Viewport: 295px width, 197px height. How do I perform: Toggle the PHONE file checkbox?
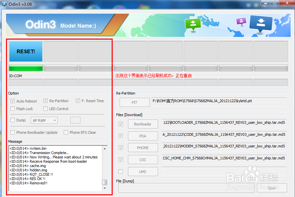[x=121, y=148]
